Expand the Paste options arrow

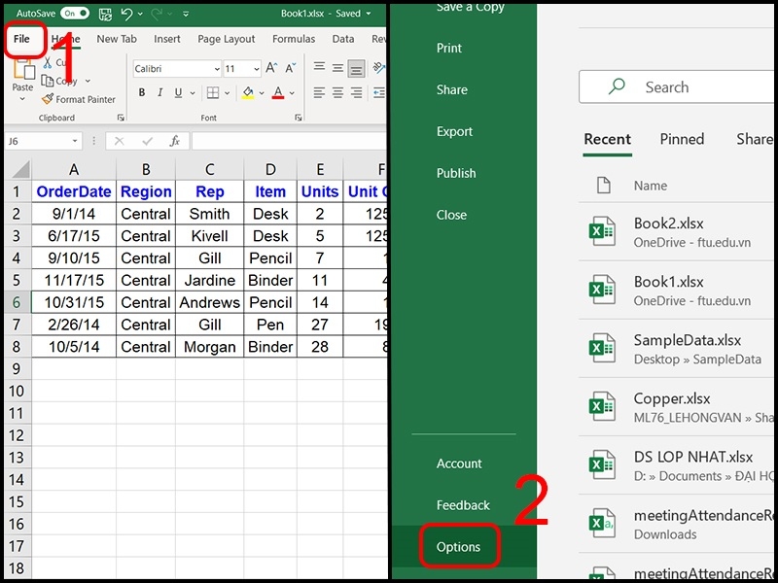[22, 99]
